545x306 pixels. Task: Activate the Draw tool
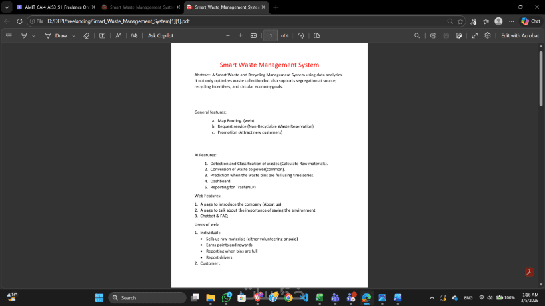click(x=56, y=35)
